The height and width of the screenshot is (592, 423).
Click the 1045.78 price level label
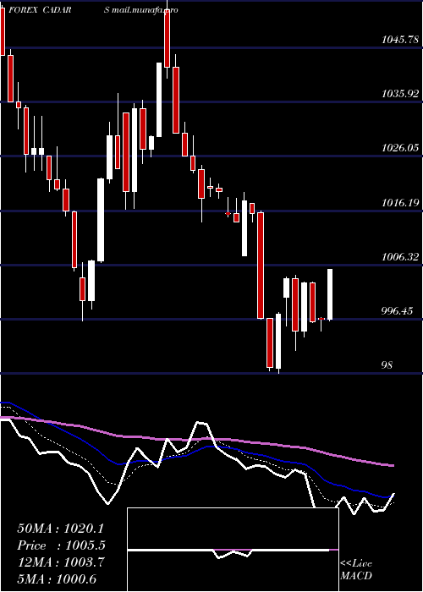click(400, 39)
